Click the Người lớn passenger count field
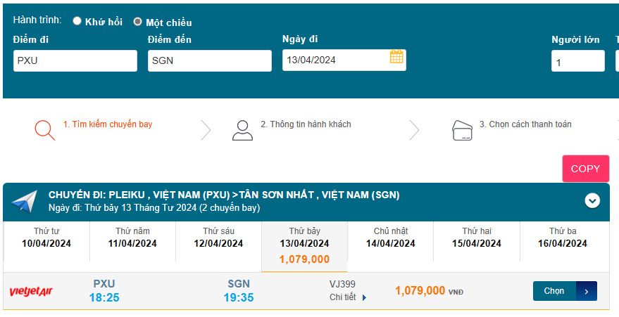 coord(577,61)
